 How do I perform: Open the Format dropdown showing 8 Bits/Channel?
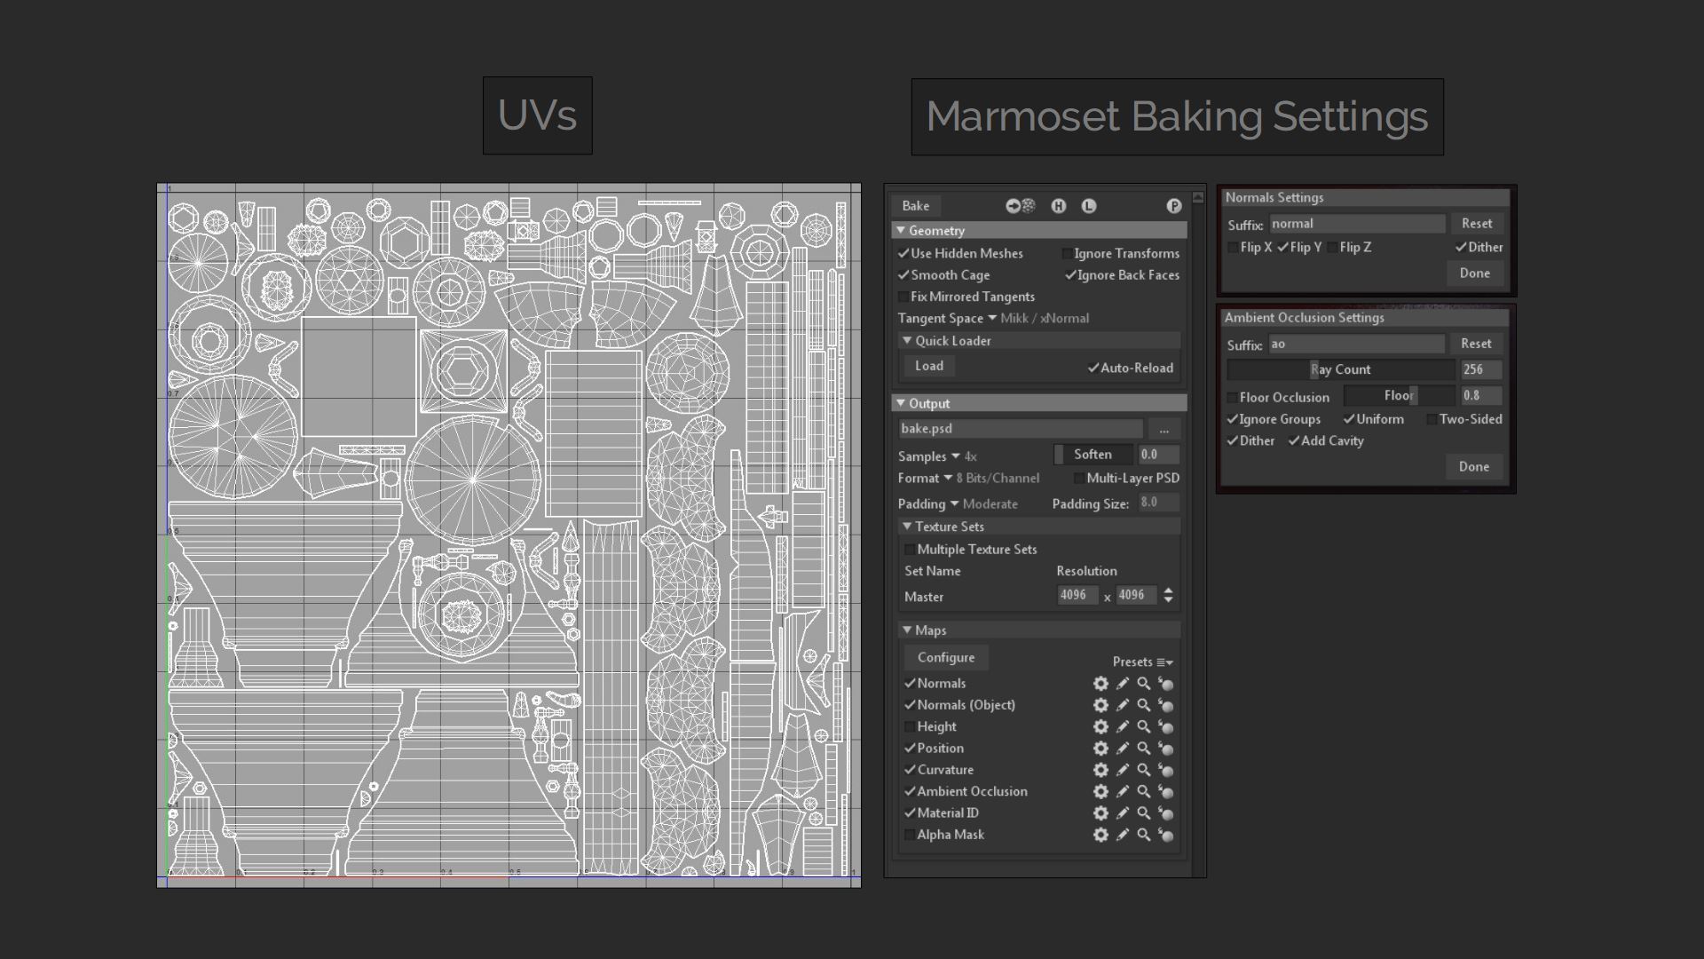[948, 478]
